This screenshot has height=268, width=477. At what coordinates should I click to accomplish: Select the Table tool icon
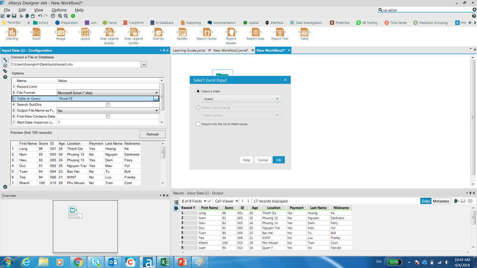click(304, 32)
